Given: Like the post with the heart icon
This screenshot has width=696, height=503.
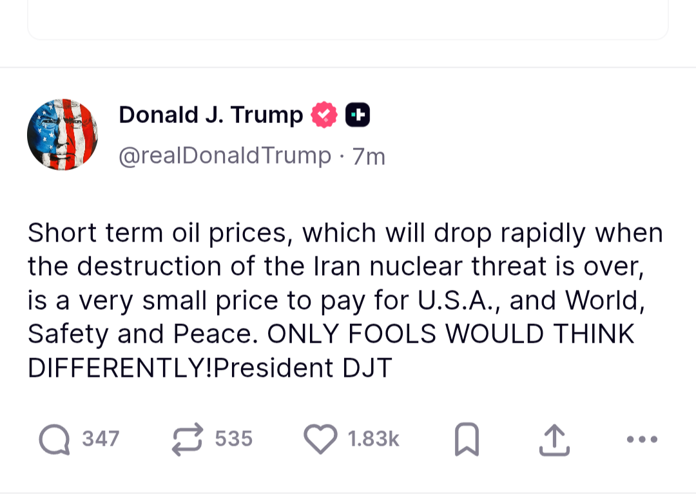Looking at the screenshot, I should 320,439.
